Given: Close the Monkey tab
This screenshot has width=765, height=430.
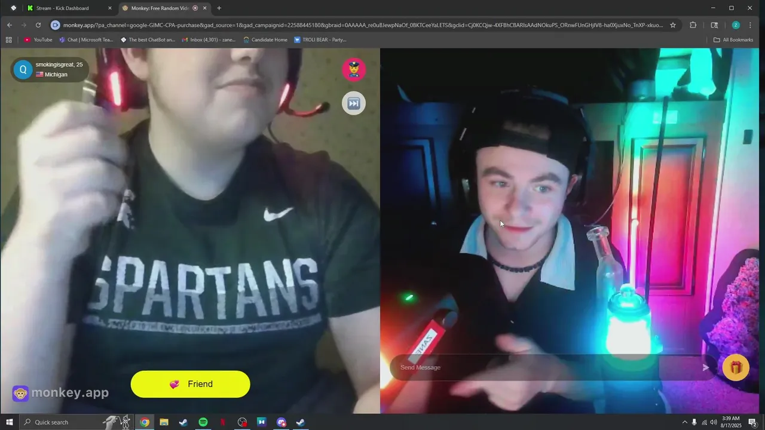Looking at the screenshot, I should (205, 8).
